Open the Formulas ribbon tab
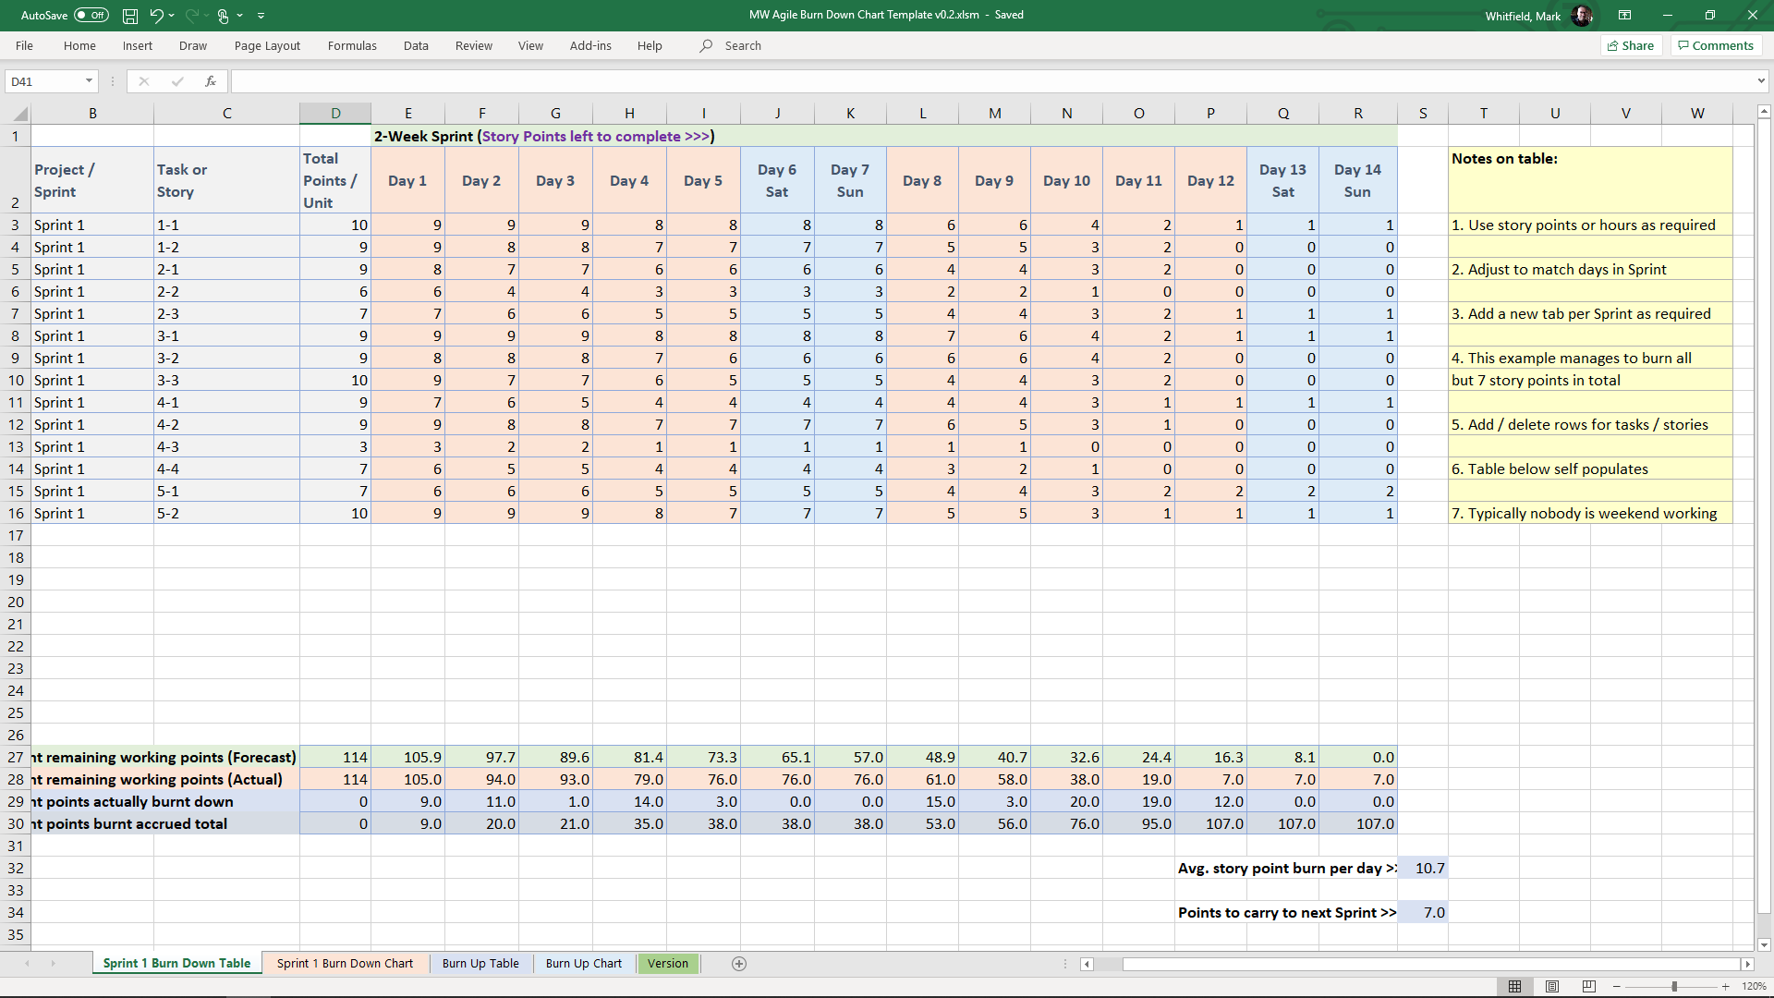The image size is (1774, 998). point(352,45)
